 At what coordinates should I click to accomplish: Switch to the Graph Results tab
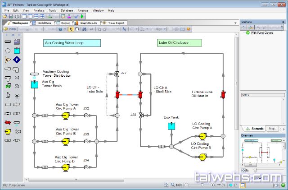87,22
